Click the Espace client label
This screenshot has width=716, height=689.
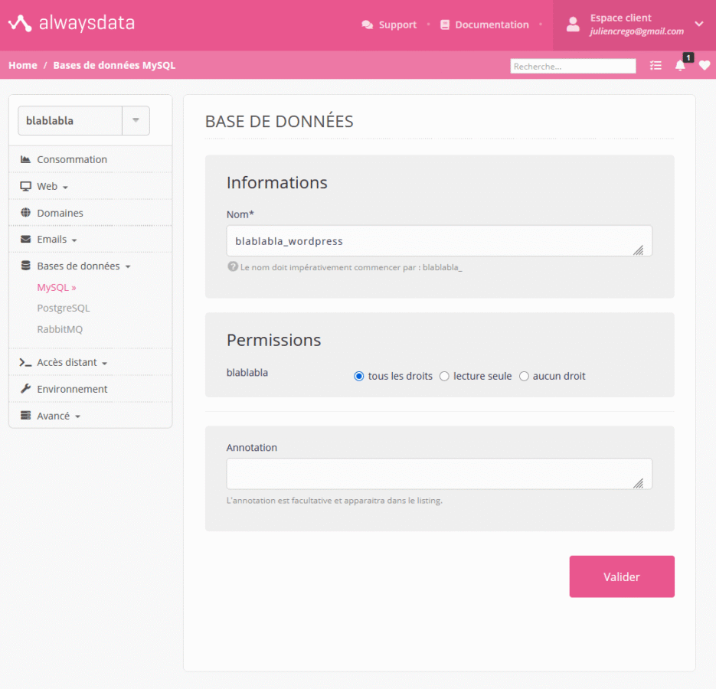click(620, 18)
